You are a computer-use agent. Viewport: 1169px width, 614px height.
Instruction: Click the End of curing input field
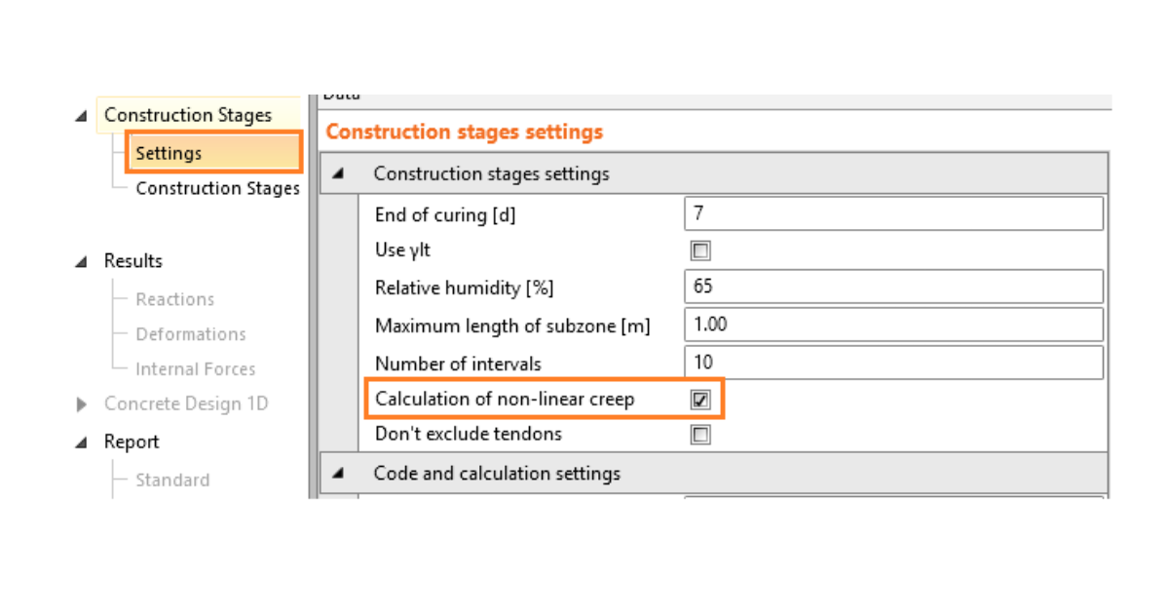point(893,214)
